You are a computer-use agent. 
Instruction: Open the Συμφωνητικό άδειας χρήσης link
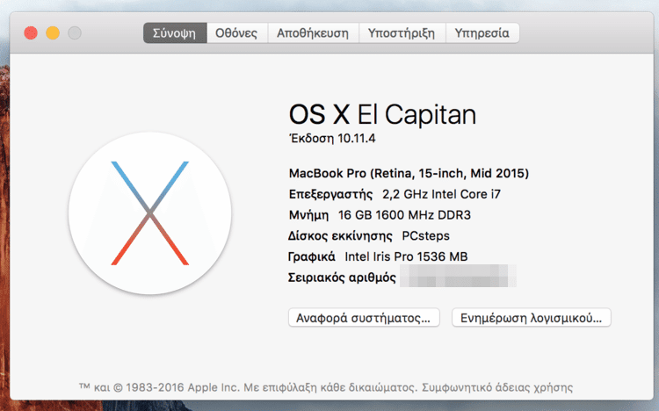[497, 387]
